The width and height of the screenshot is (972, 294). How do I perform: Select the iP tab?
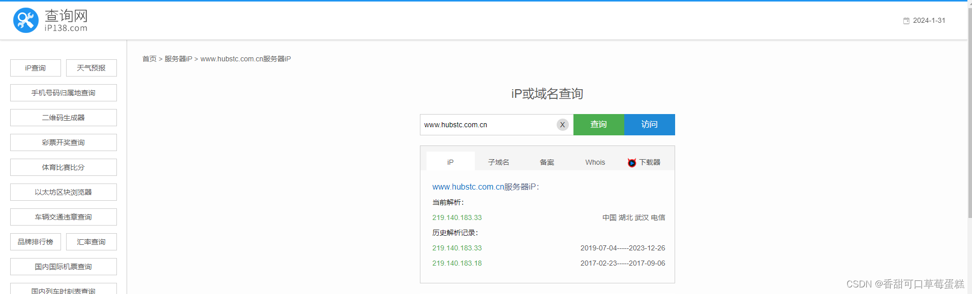450,162
